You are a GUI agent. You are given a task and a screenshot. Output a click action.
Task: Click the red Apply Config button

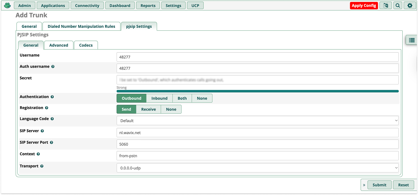click(x=364, y=6)
